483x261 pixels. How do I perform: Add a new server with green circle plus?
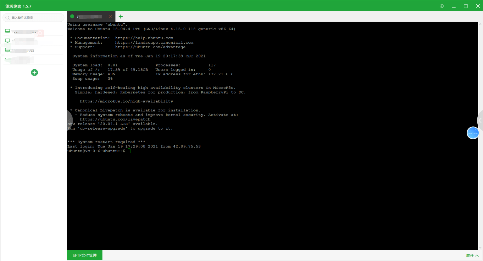coord(35,72)
